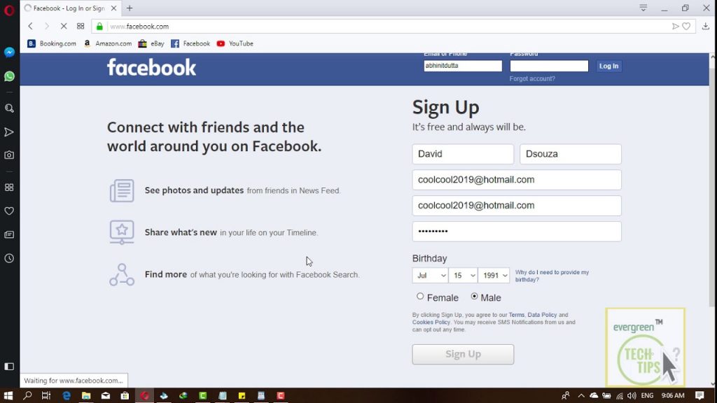This screenshot has width=717, height=403.
Task: Open the 9:06 AM clock in taskbar
Action: coord(673,396)
